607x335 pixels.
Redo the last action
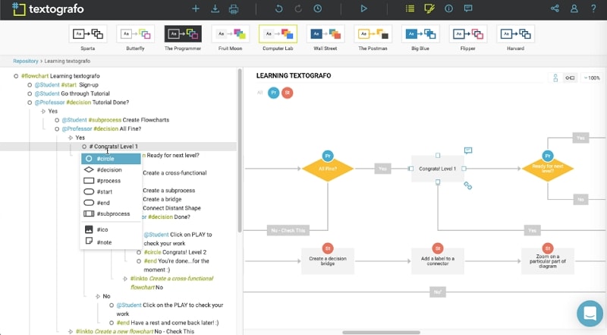click(298, 8)
